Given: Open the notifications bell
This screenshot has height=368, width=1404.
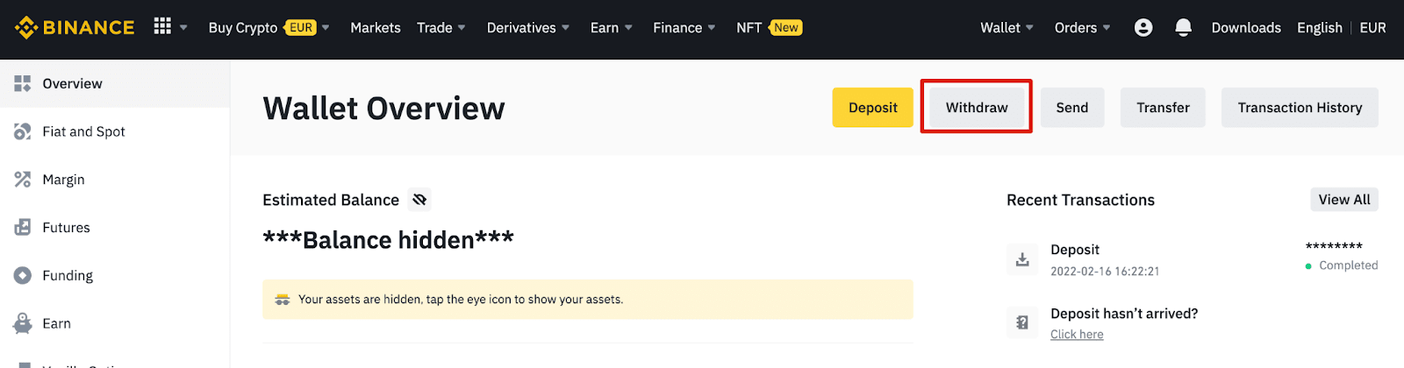Looking at the screenshot, I should [x=1183, y=27].
